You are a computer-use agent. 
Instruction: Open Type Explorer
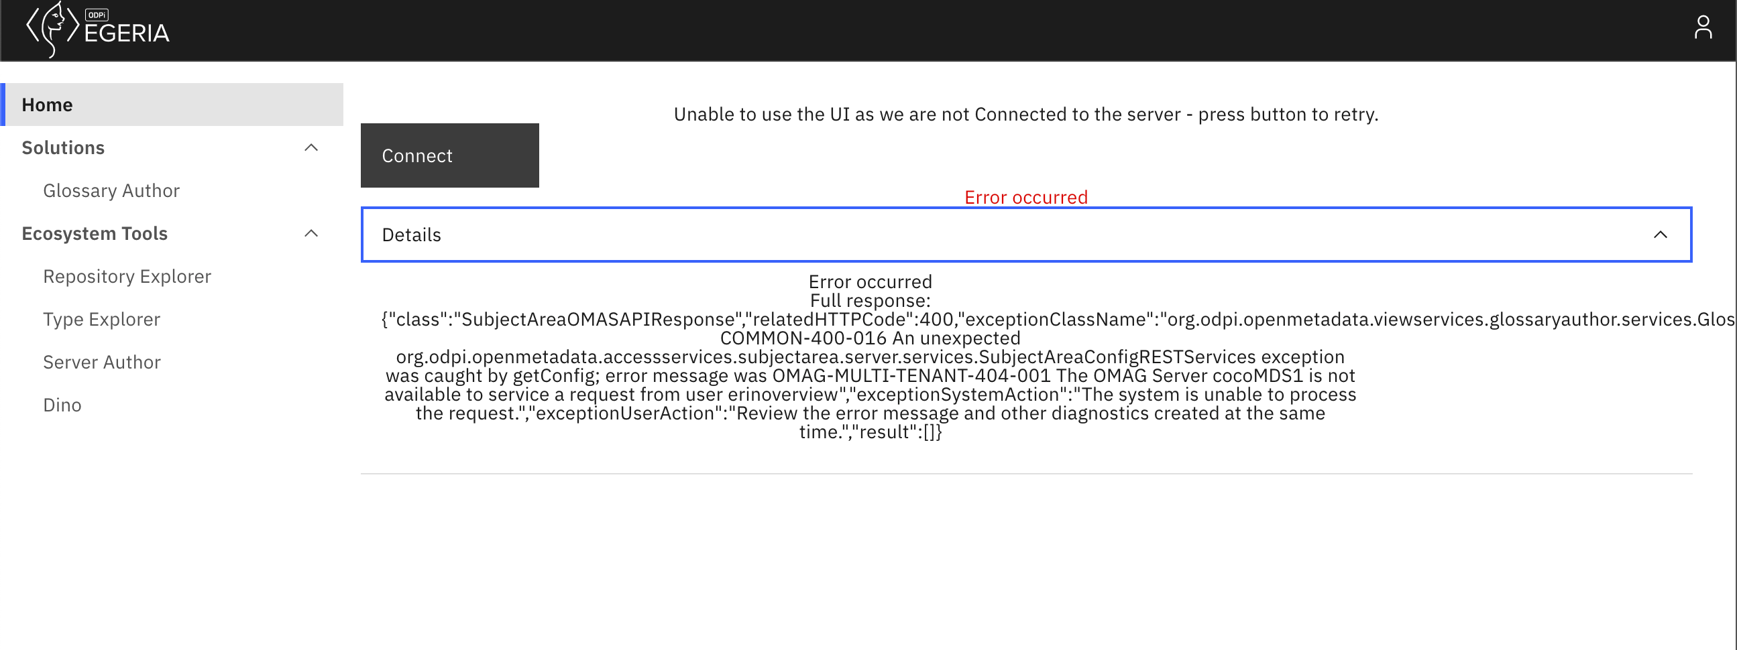click(x=102, y=318)
